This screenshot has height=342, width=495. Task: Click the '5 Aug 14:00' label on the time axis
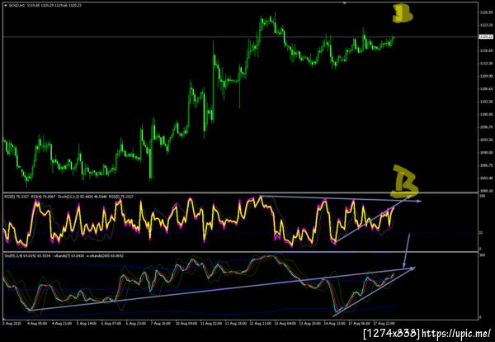pyautogui.click(x=87, y=324)
